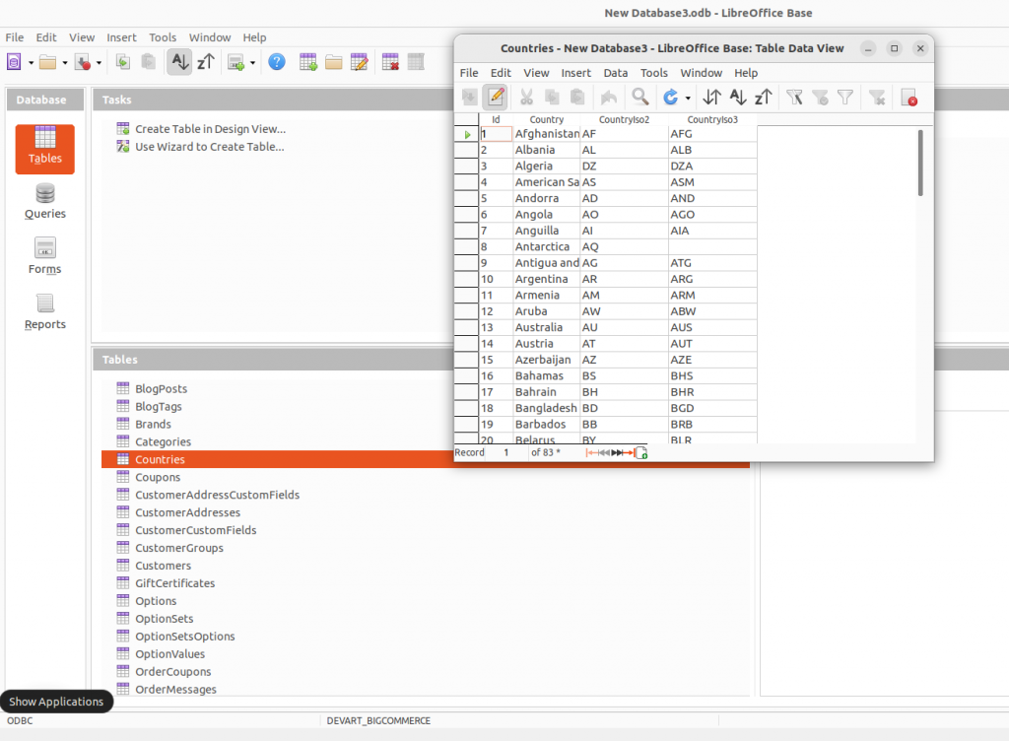Click the Undo icon in data view toolbar
This screenshot has width=1009, height=741.
[x=609, y=98]
